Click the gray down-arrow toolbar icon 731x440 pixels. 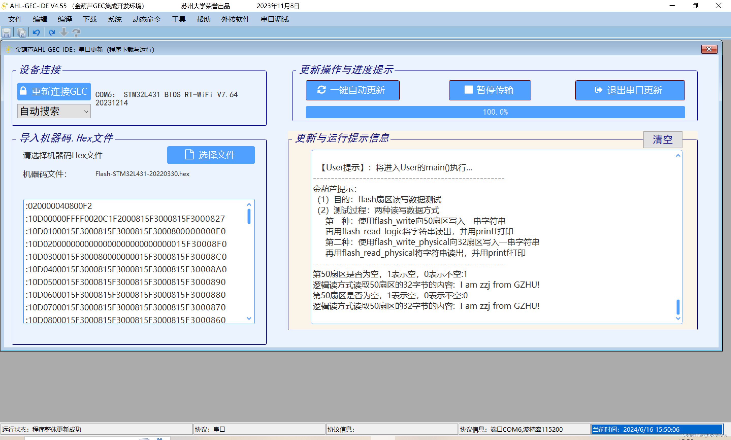coord(64,32)
